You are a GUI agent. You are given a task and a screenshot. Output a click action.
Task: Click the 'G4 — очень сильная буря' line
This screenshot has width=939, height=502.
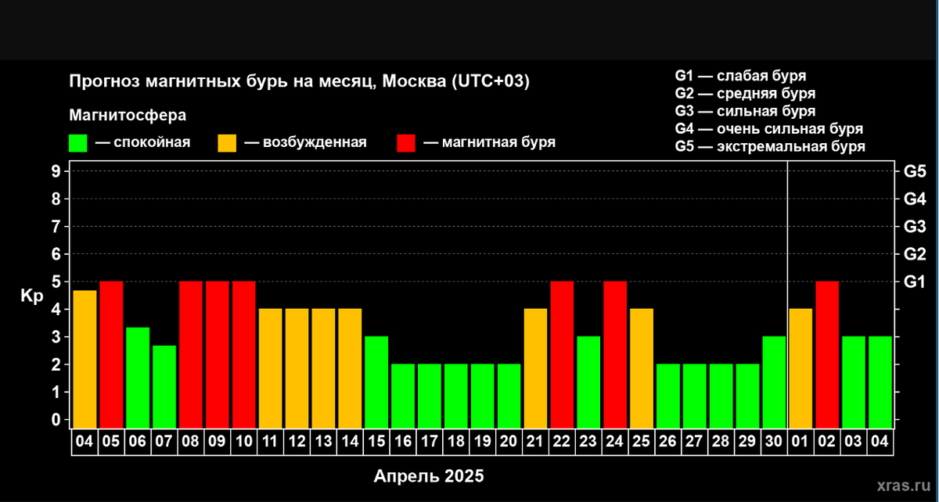click(x=768, y=129)
